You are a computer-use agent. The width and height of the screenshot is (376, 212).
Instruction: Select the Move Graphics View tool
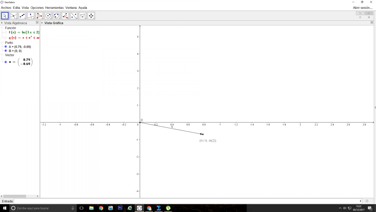coord(91,16)
